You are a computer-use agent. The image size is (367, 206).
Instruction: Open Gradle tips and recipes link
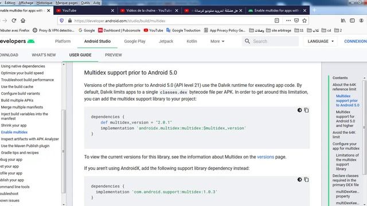tap(19, 153)
